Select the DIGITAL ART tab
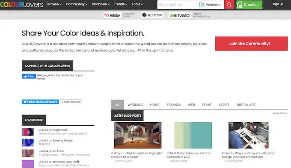The image size is (291, 168). coord(246,105)
